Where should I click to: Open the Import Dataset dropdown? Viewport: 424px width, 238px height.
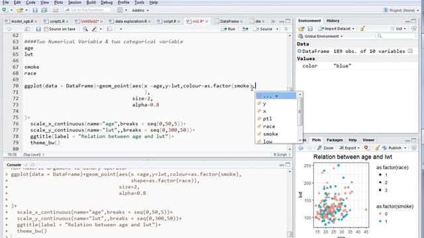(336, 28)
